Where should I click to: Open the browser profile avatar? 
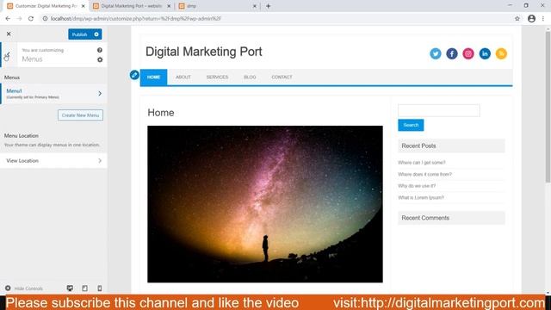[532, 19]
